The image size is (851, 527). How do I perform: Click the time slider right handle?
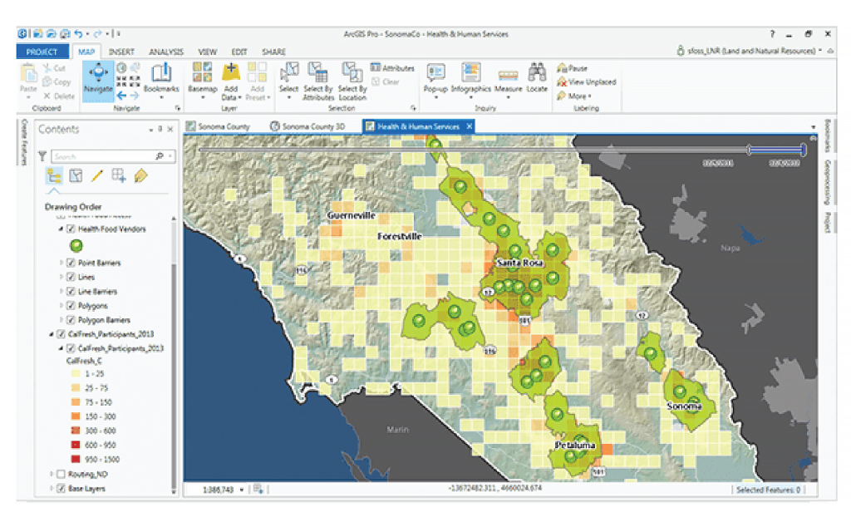pyautogui.click(x=803, y=150)
